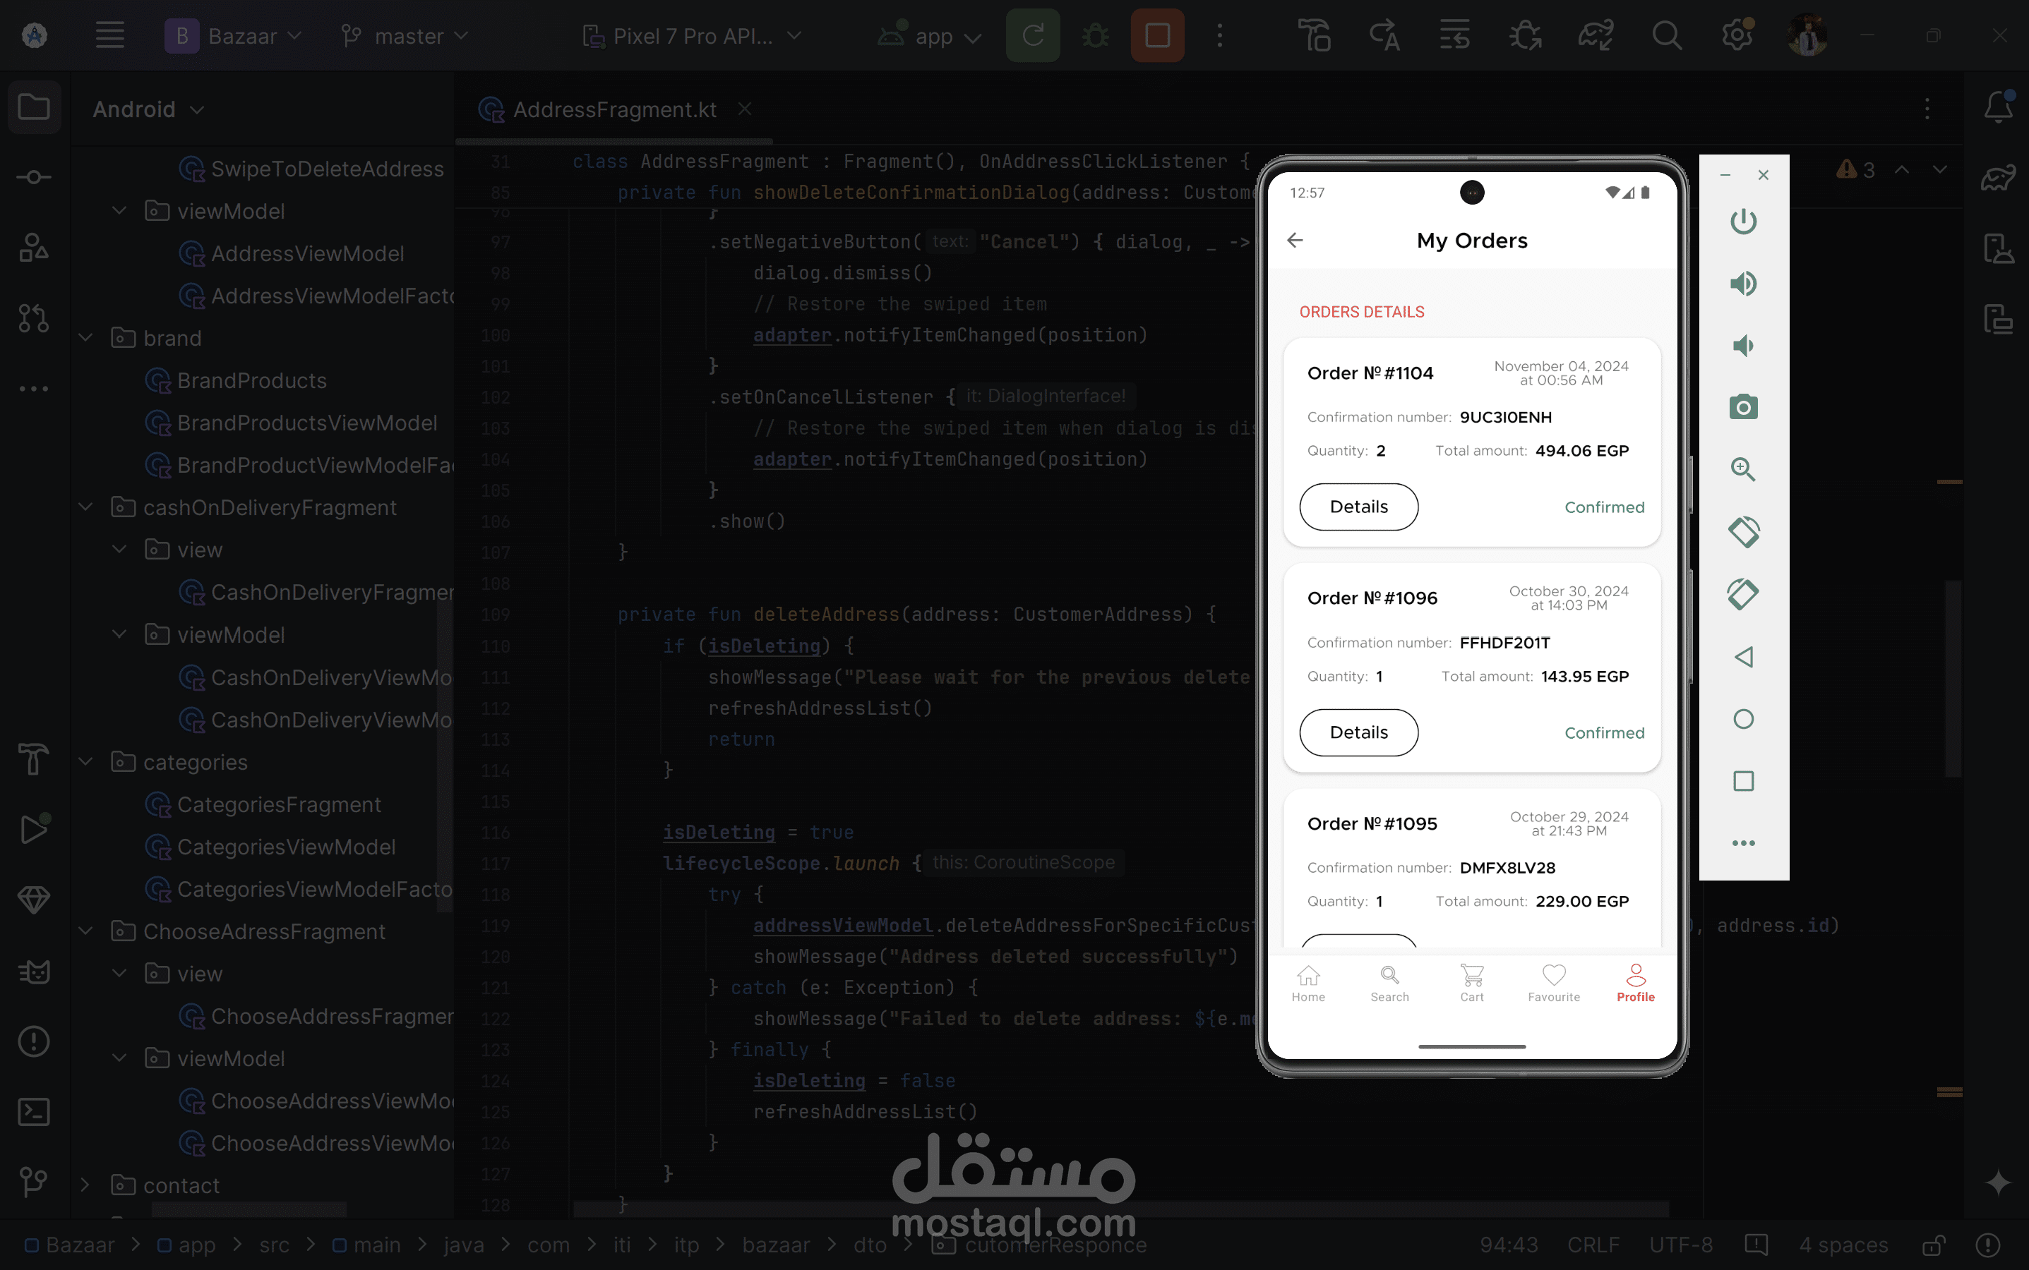The width and height of the screenshot is (2029, 1270).
Task: Collapse the brand folder
Action: (85, 339)
